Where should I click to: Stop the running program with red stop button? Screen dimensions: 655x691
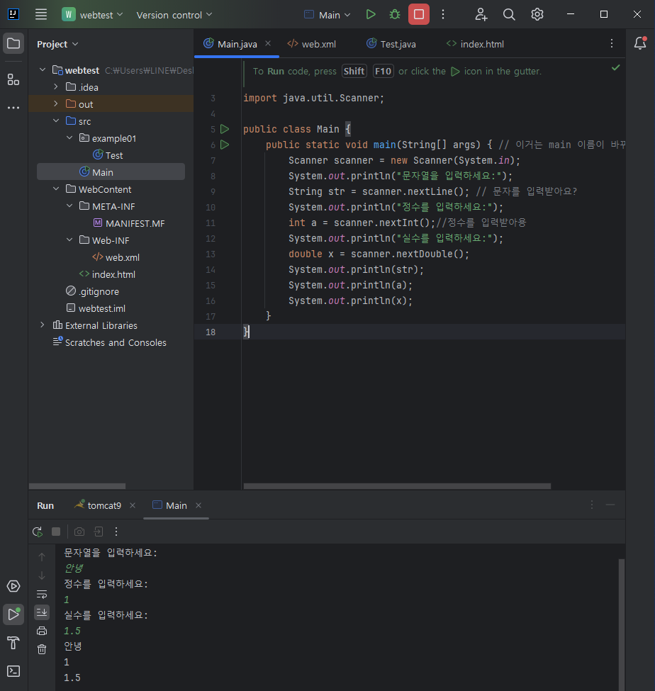coord(419,15)
